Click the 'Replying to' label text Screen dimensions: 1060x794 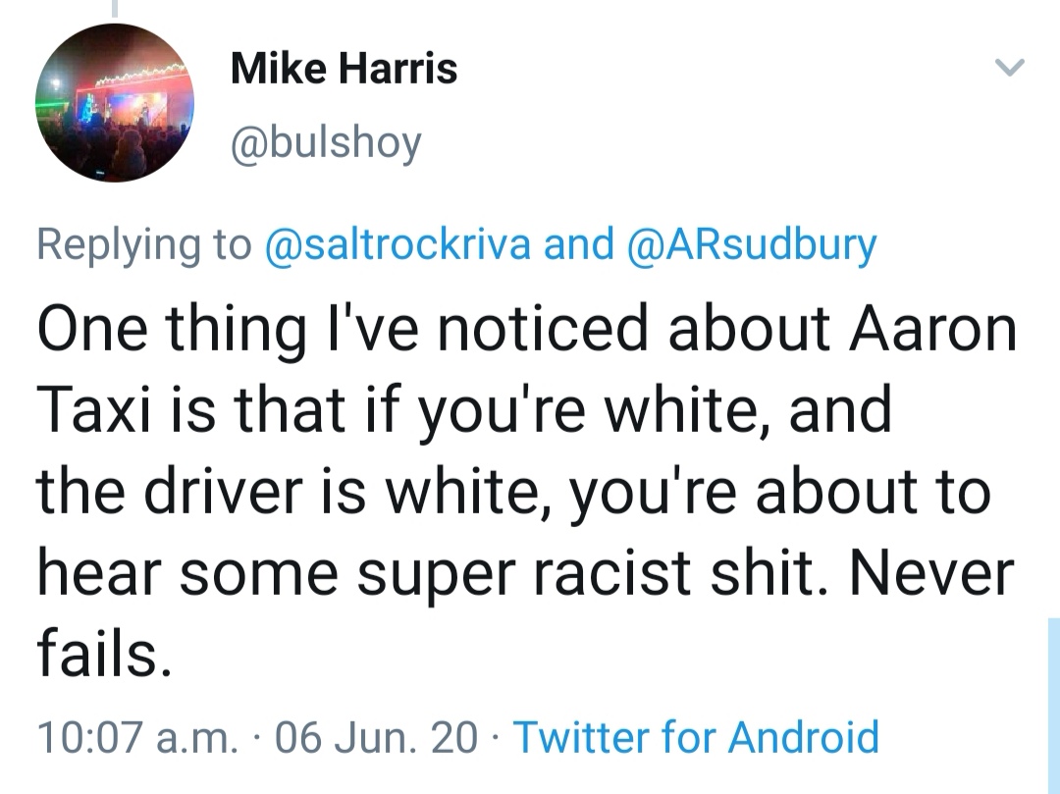(x=144, y=244)
